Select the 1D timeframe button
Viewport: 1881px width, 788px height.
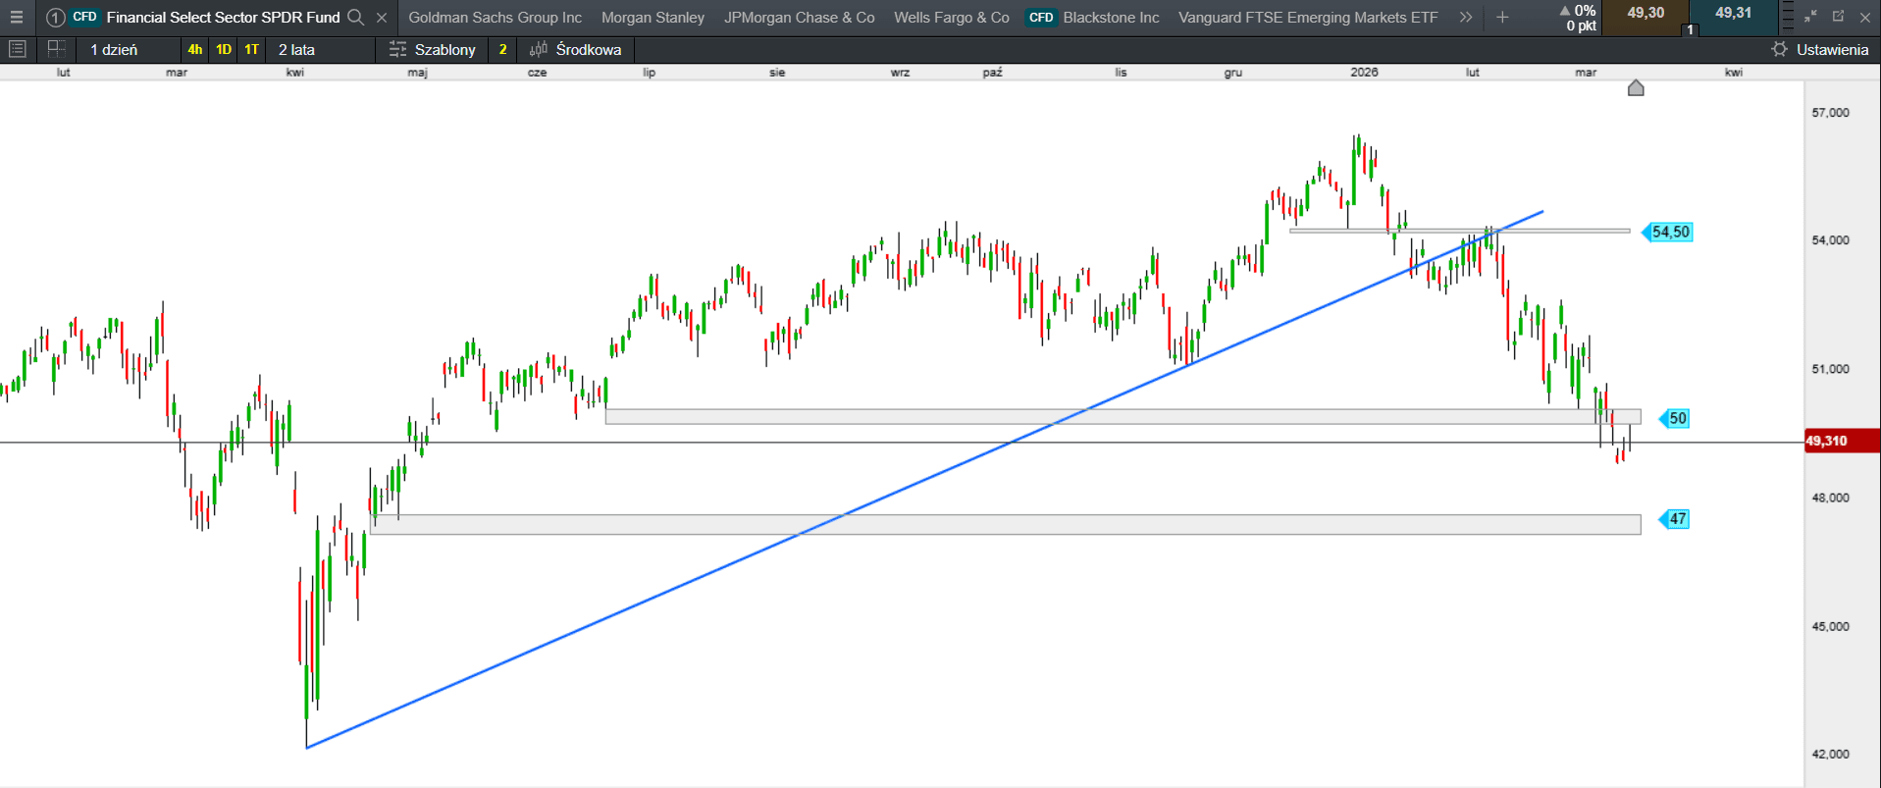click(224, 49)
